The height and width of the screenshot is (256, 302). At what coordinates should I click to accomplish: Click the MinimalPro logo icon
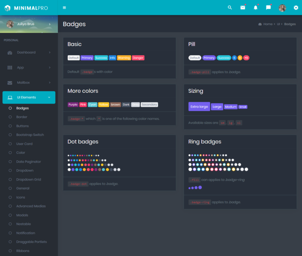(x=7, y=8)
